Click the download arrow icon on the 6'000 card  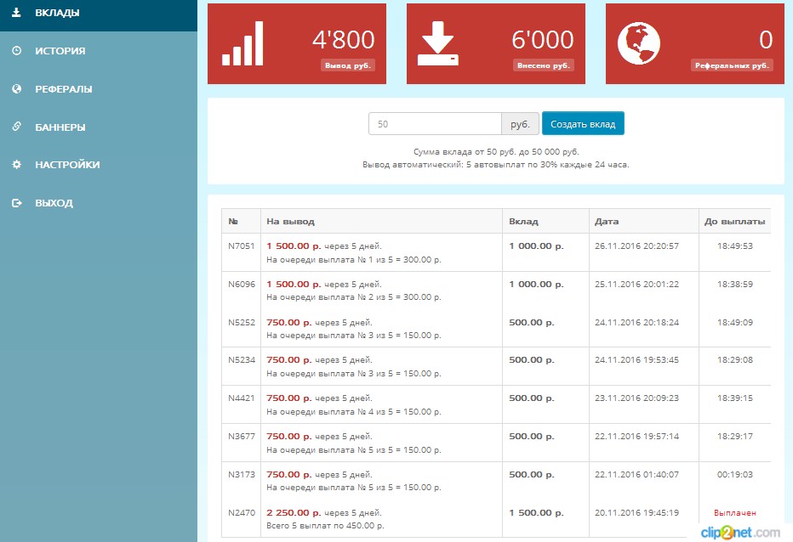tap(438, 43)
